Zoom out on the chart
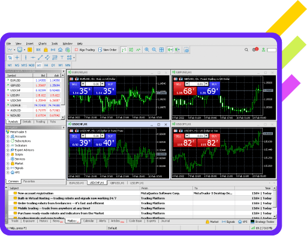This screenshot has width=307, height=236. pyautogui.click(x=154, y=50)
